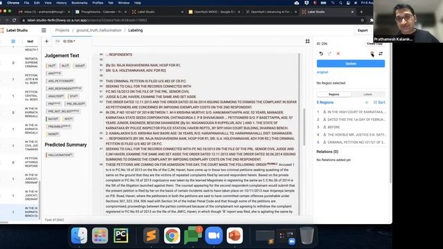Reset annotation with the red X icon
This screenshot has height=249, width=443.
point(338,53)
